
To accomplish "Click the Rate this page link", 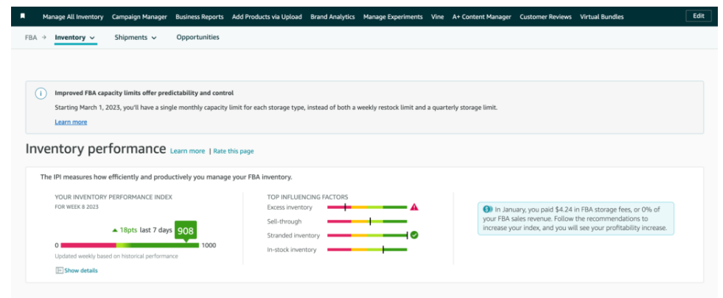I will click(x=234, y=151).
